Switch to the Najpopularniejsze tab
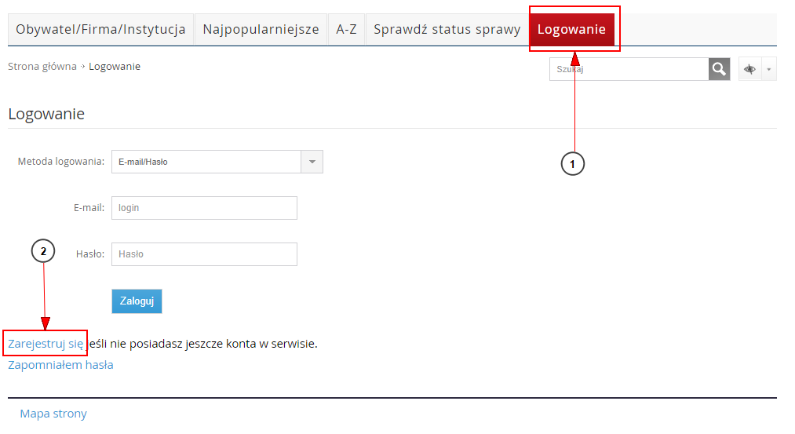This screenshot has height=434, width=795. 261,30
